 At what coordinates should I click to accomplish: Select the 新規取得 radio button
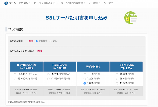tap(37, 41)
